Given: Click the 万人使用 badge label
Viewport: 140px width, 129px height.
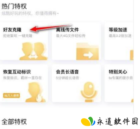Looking at the screenshot, I should [x=12, y=95].
